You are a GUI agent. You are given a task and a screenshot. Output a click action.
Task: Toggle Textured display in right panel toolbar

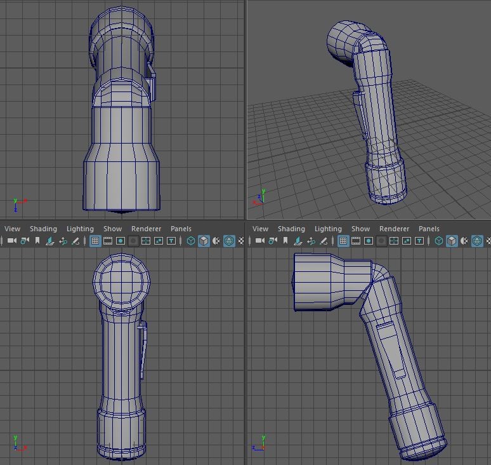click(488, 241)
